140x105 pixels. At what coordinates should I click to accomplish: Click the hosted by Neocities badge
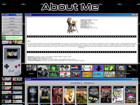click(x=17, y=102)
